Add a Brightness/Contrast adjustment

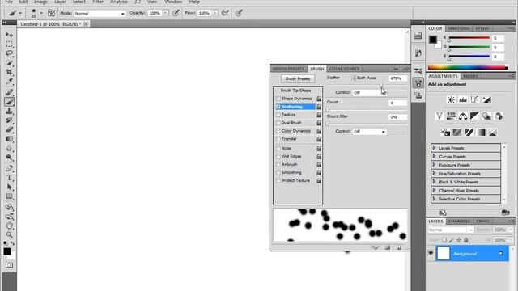(x=451, y=100)
